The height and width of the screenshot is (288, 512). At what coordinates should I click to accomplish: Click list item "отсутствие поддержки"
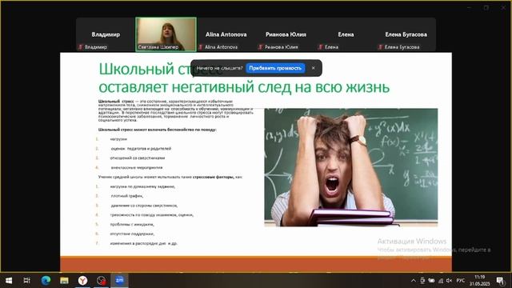(x=132, y=234)
